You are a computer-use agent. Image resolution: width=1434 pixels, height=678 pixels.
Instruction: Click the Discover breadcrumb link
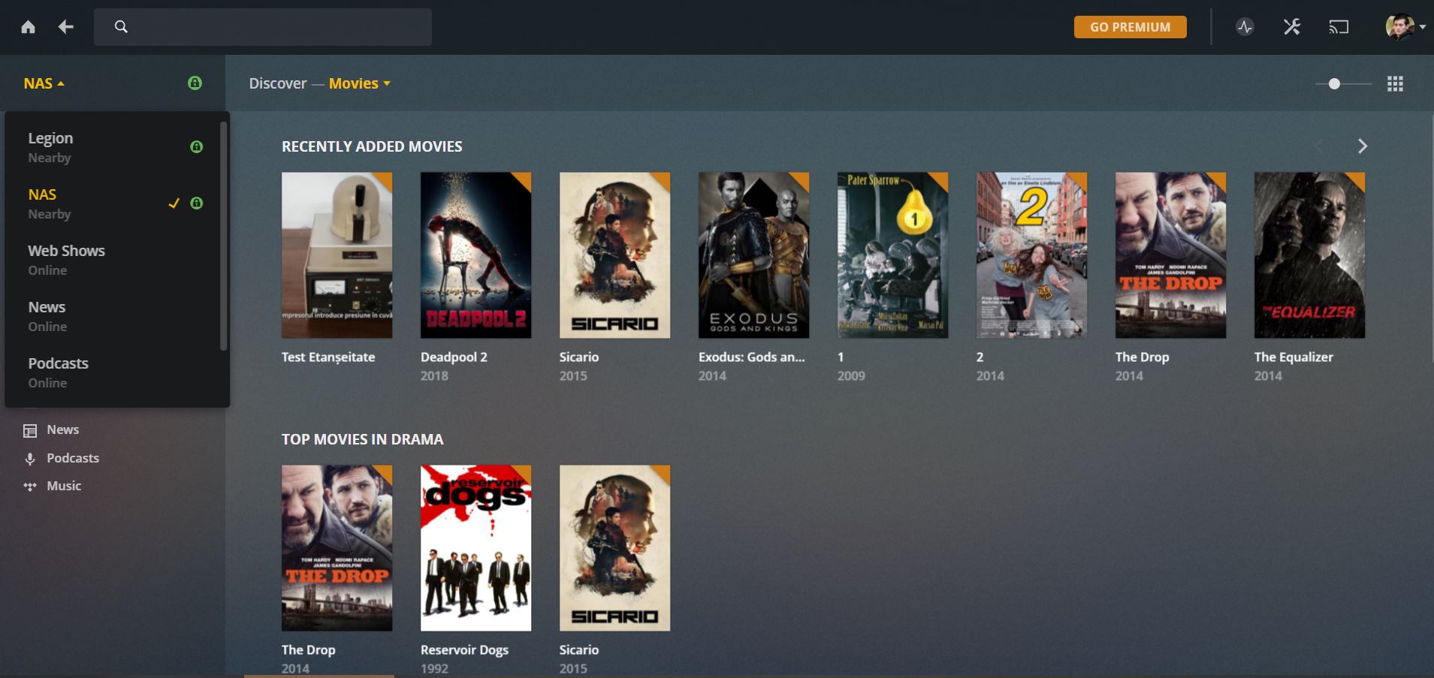[x=278, y=83]
